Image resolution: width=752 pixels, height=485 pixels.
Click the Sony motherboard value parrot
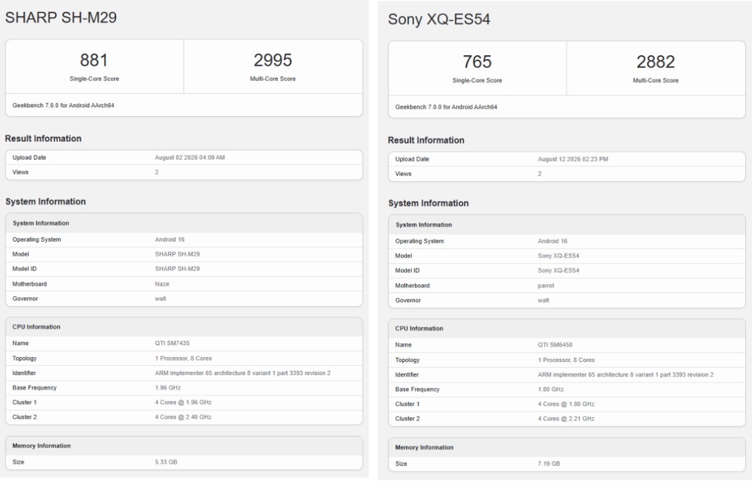pos(546,285)
